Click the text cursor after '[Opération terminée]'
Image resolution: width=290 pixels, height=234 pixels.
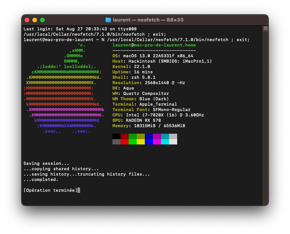point(79,190)
